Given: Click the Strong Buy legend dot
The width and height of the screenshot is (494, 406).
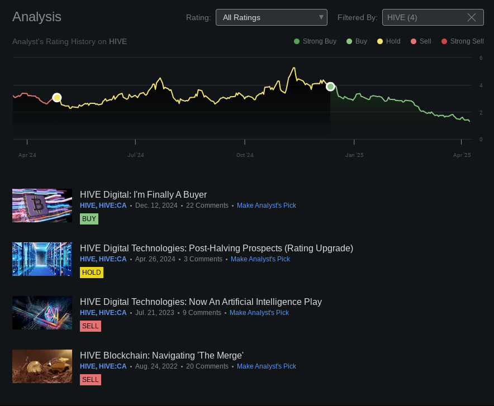Looking at the screenshot, I should pos(297,41).
